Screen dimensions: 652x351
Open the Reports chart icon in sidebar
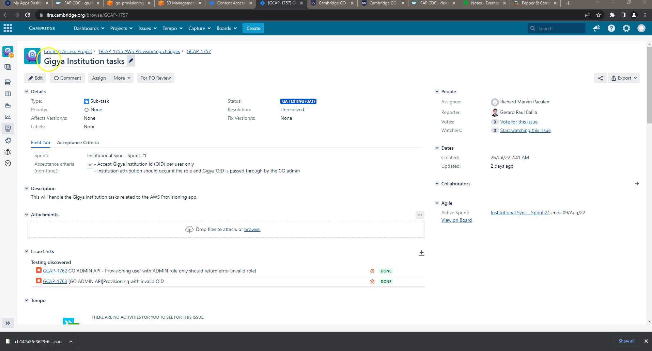[7, 117]
